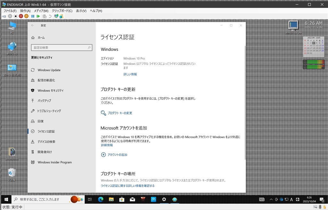Open the 操作(A) menu
This screenshot has width=328, height=210.
pos(25,11)
